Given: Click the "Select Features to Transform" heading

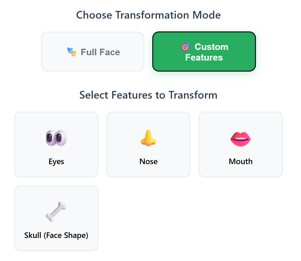Looking at the screenshot, I should click(x=148, y=95).
